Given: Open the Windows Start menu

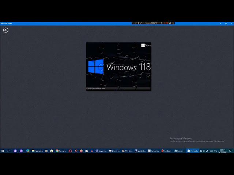Looking at the screenshot, I should click(3, 151).
